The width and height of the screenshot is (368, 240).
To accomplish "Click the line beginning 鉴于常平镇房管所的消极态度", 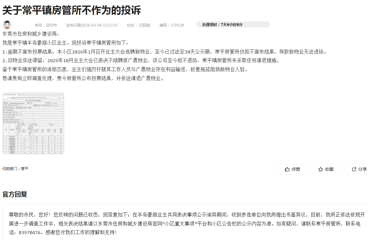I will [125, 69].
